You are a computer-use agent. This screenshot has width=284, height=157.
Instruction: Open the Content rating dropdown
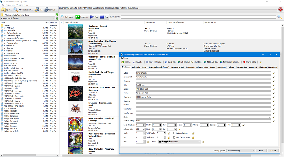[269, 121]
